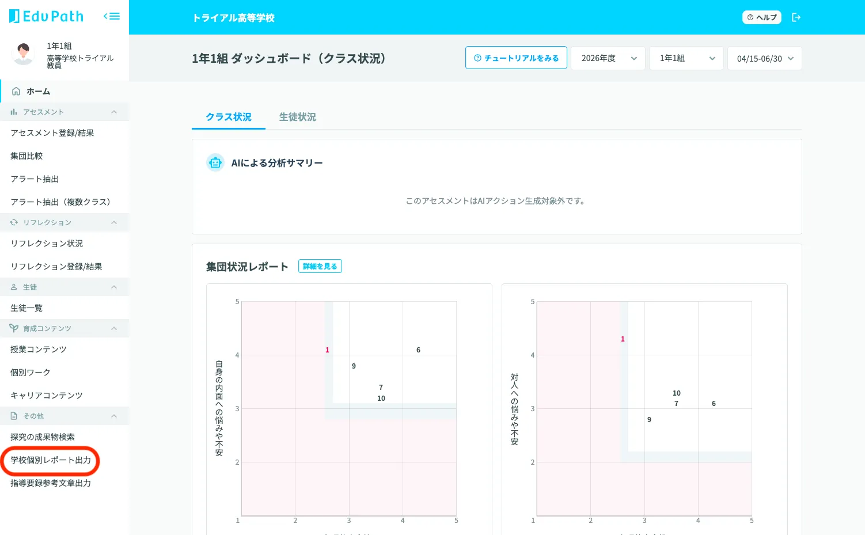Open アラート抽出（複数クラス） sidebar item

[x=65, y=202]
